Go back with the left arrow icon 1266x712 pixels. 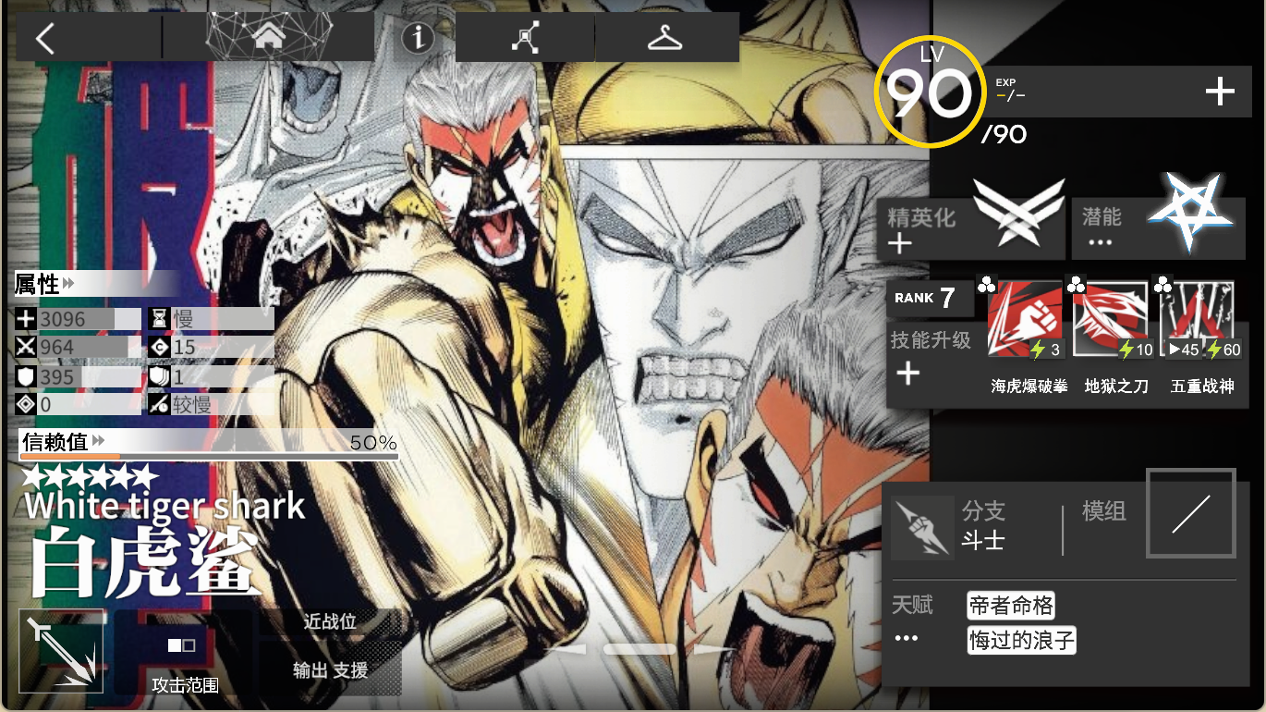coord(44,38)
